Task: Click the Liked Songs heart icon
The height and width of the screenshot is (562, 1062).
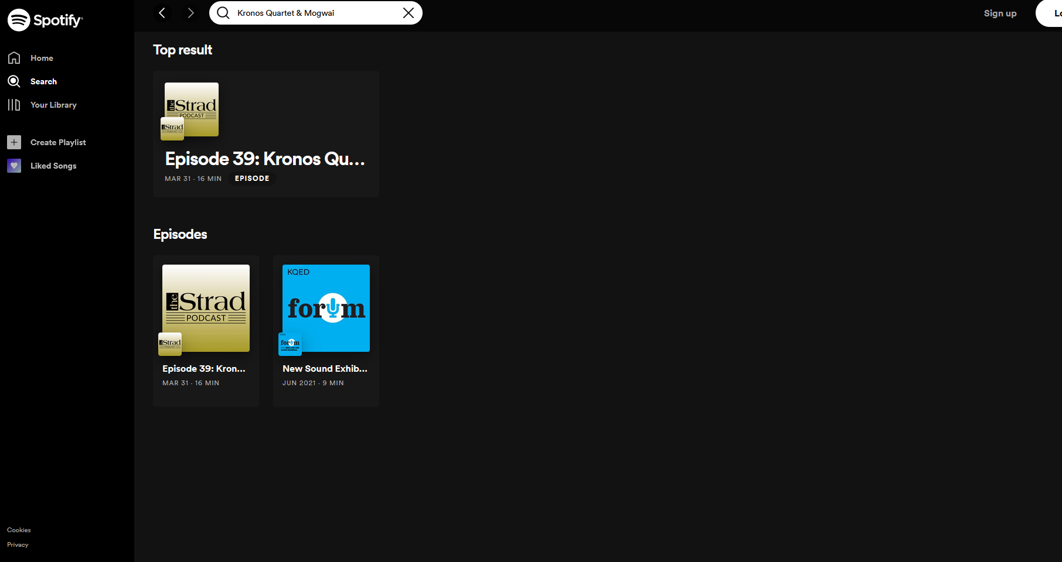Action: click(x=14, y=166)
